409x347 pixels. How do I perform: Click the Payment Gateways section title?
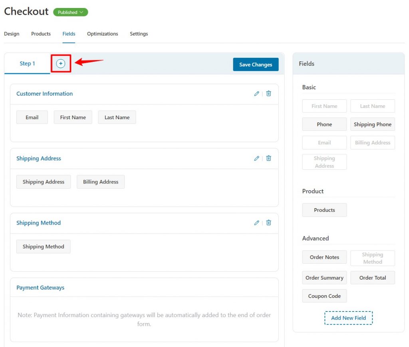click(40, 288)
